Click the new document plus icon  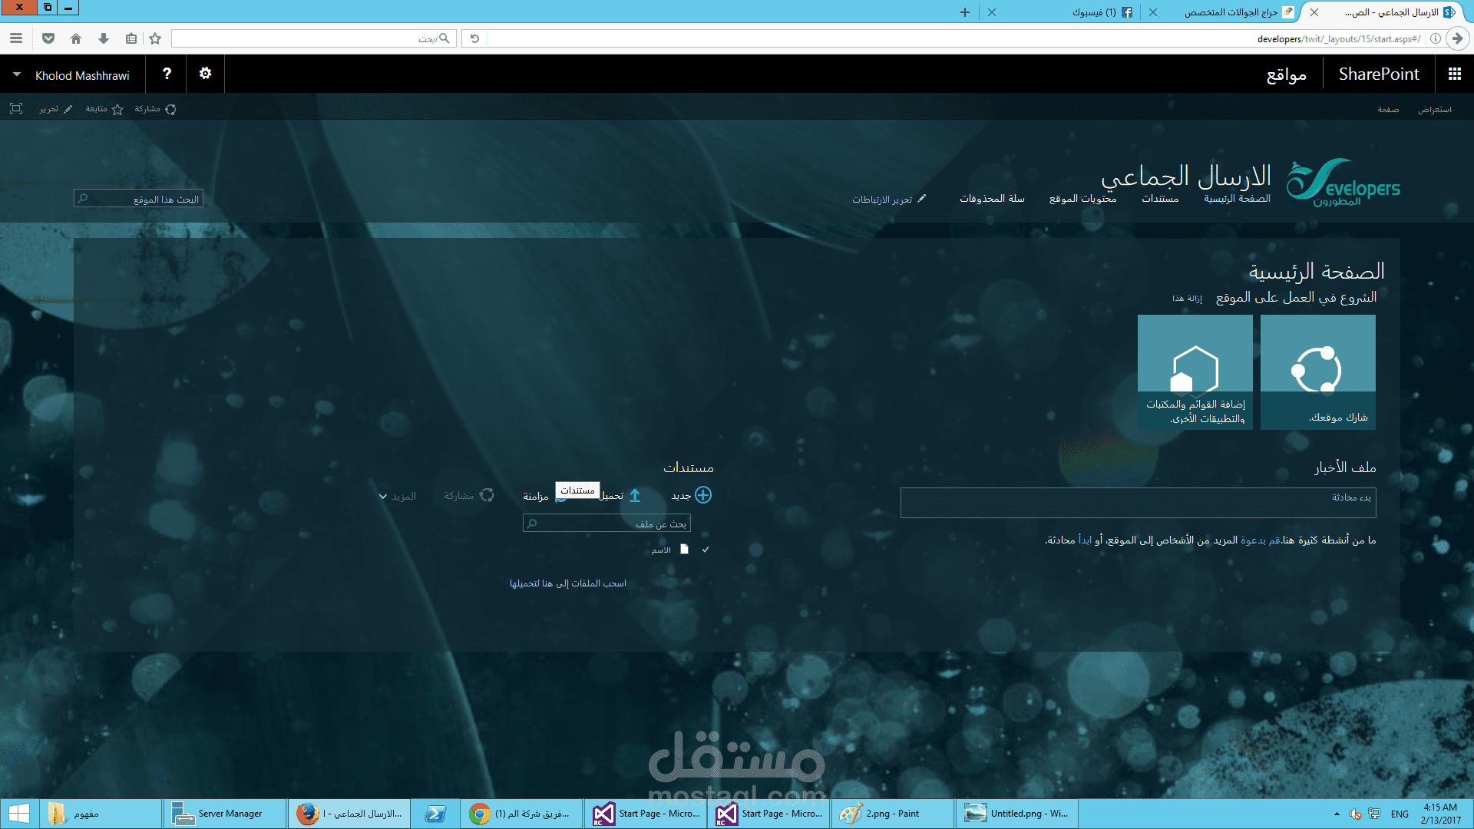tap(703, 495)
